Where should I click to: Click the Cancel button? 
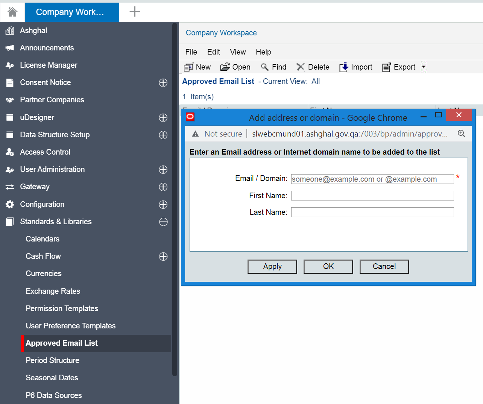[384, 266]
